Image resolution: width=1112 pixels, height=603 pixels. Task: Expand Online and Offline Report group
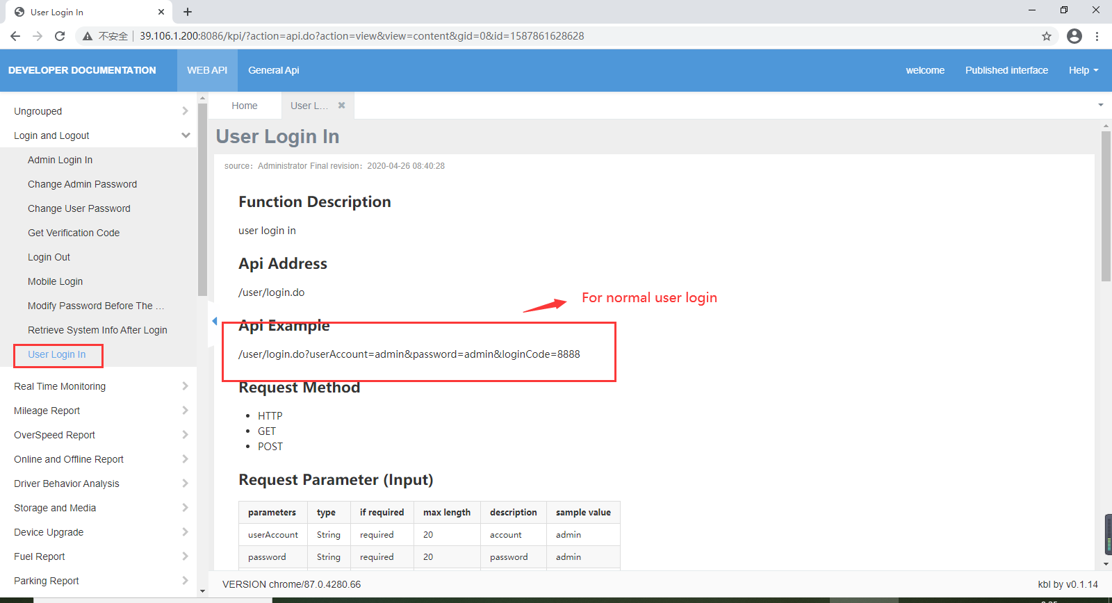pyautogui.click(x=99, y=459)
